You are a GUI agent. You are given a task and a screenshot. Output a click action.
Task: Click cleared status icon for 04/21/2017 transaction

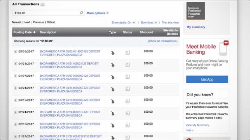127,65
